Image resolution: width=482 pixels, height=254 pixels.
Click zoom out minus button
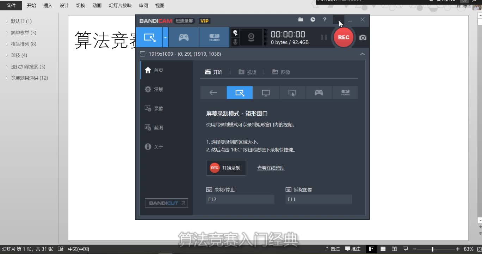coord(414,249)
